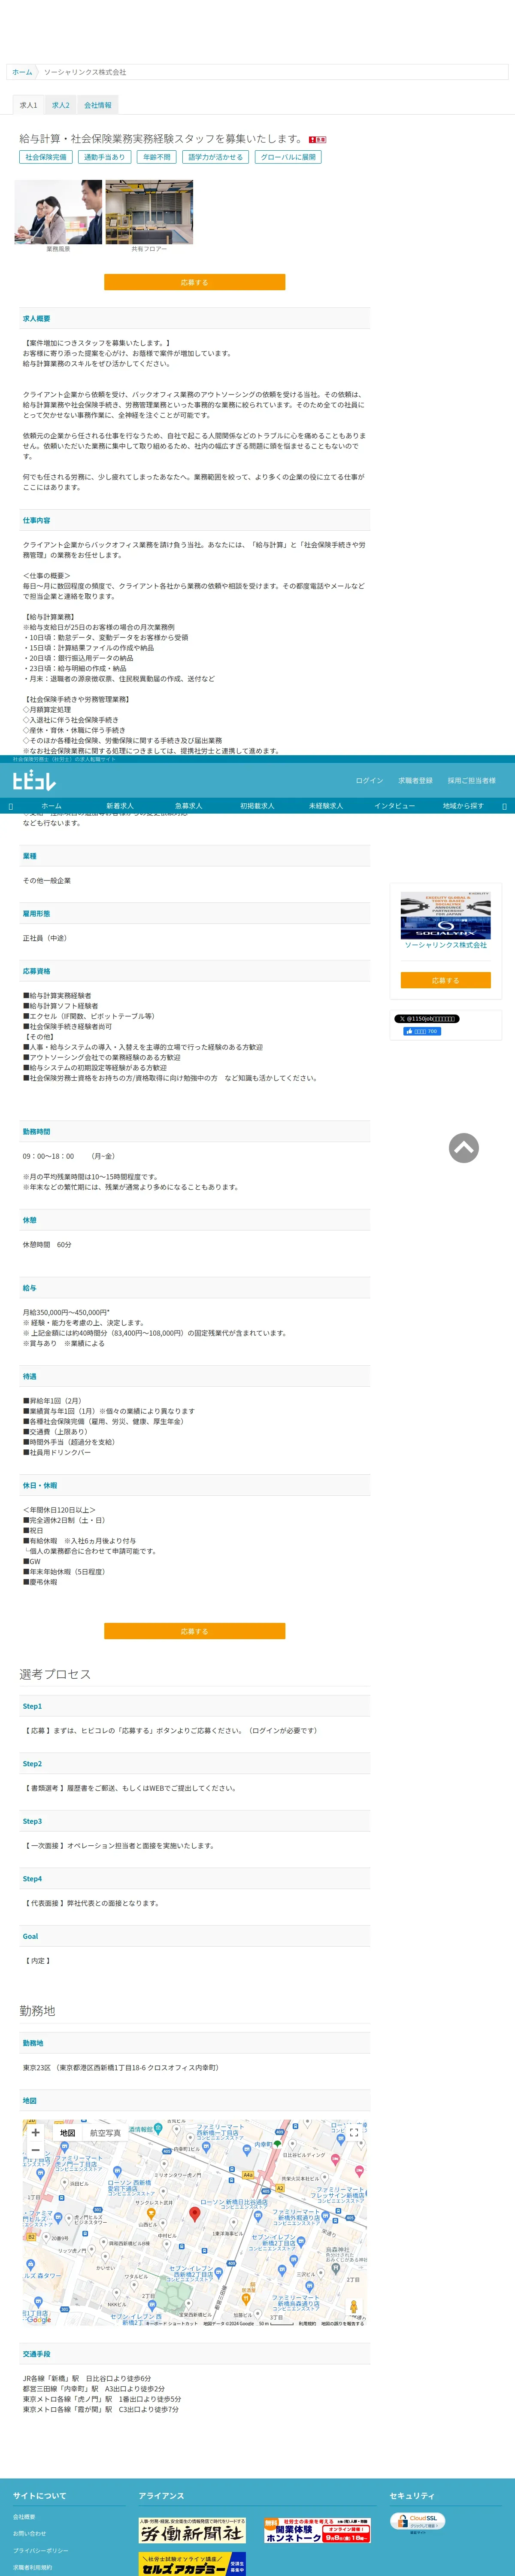Click 地図の誤りを報告する on the map
This screenshot has width=515, height=2576.
(342, 2324)
